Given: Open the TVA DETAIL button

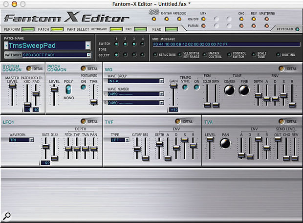Looking at the screenshot, I should point(281,121).
